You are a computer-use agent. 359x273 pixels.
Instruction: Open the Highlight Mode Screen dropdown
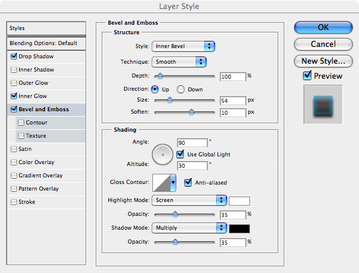click(189, 200)
